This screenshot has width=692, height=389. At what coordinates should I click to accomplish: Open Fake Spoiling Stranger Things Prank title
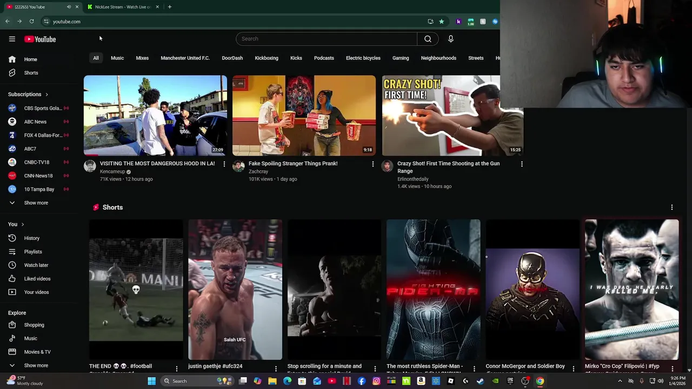tap(293, 164)
